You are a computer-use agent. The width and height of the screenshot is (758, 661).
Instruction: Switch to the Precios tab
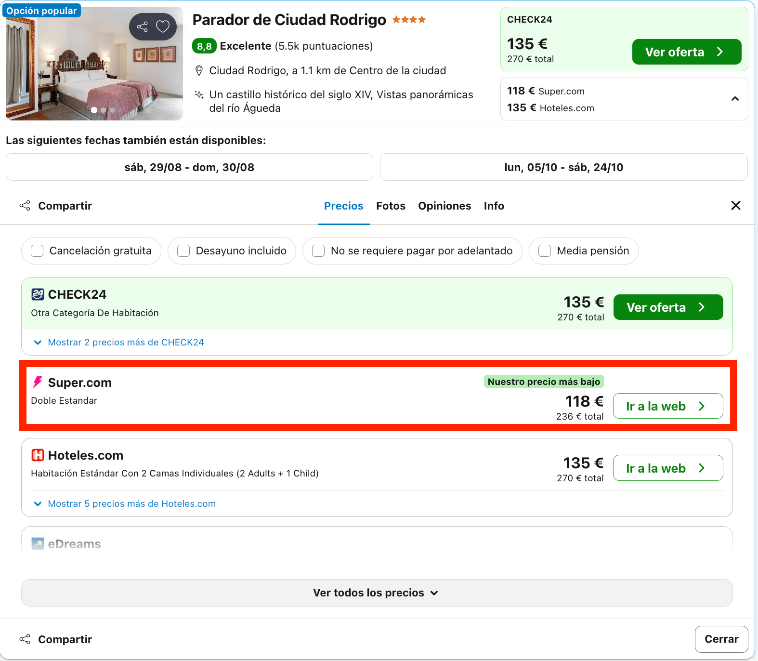pos(344,206)
